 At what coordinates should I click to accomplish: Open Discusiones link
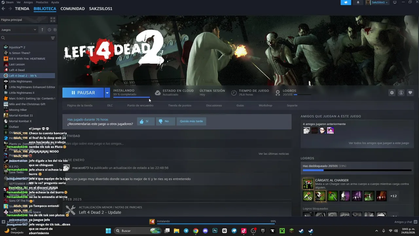(x=214, y=106)
